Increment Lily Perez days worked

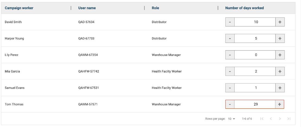pos(280,55)
